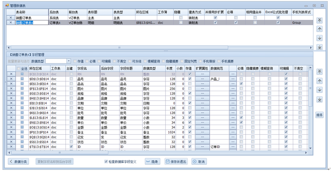Open data specification picker for ID row
Viewport: 331px width, 172px height.
coord(233,146)
